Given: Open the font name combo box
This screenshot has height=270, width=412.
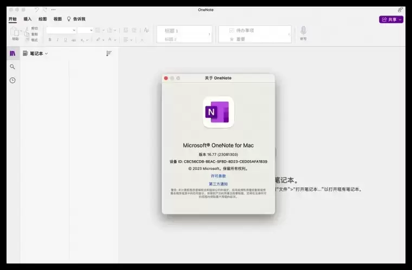Looking at the screenshot, I should pyautogui.click(x=61, y=30).
